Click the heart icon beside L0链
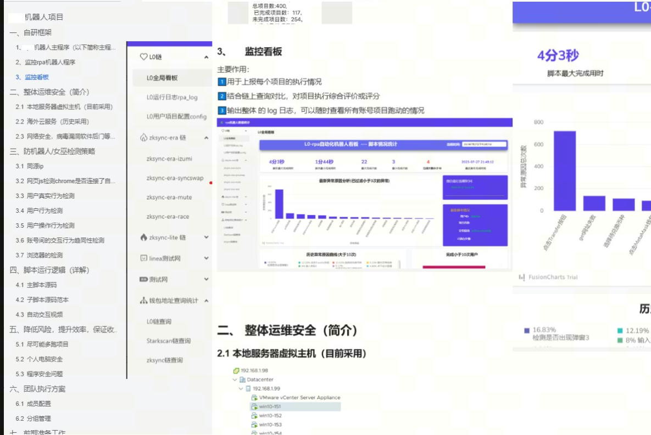This screenshot has height=435, width=651. 144,57
